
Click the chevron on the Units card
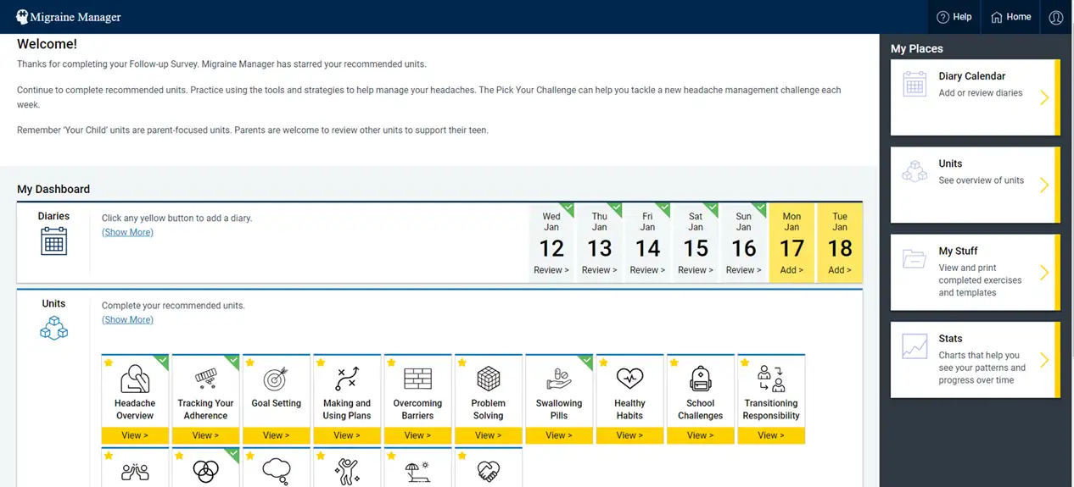1044,185
